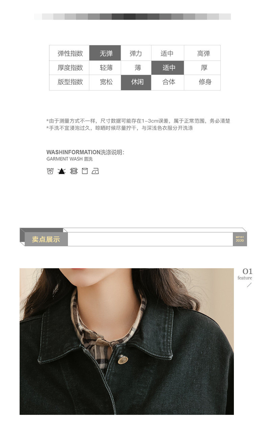The image size is (267, 426).
Task: Open the 卖点展示 section tab
Action: pos(46,239)
